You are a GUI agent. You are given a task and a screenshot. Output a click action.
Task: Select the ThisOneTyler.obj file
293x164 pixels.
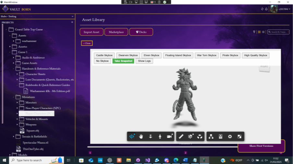click(x=33, y=149)
